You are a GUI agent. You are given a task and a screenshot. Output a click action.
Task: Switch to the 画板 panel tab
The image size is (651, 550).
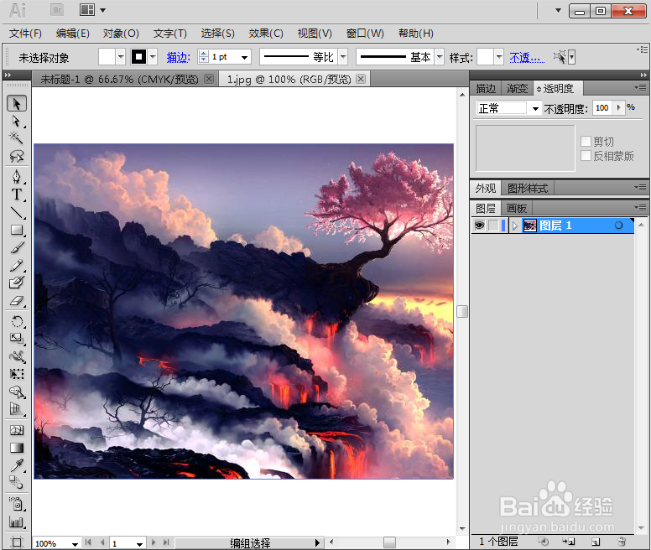click(517, 208)
